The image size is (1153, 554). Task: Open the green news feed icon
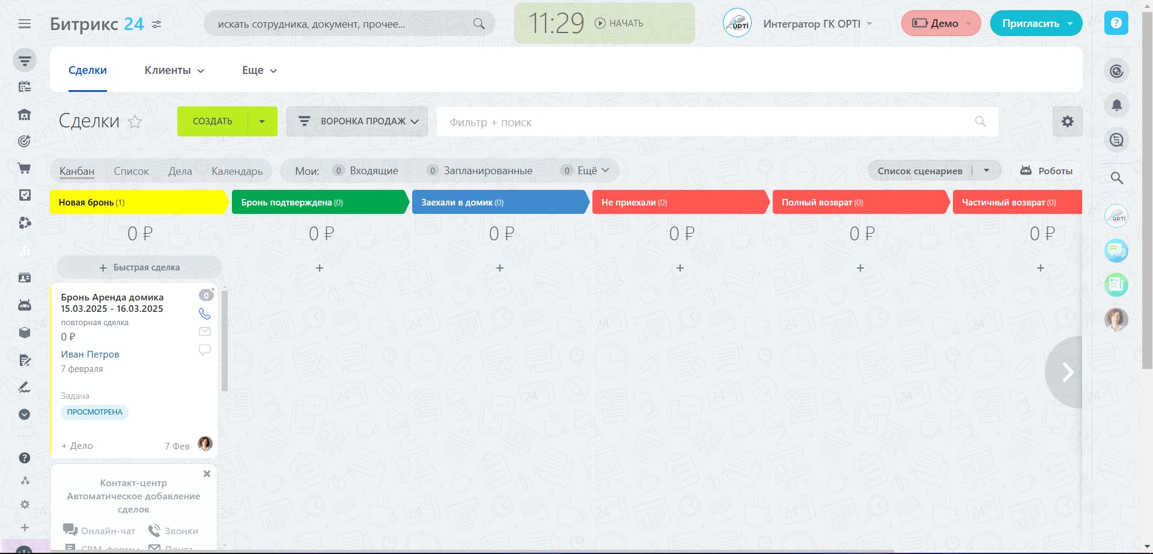tap(1116, 285)
